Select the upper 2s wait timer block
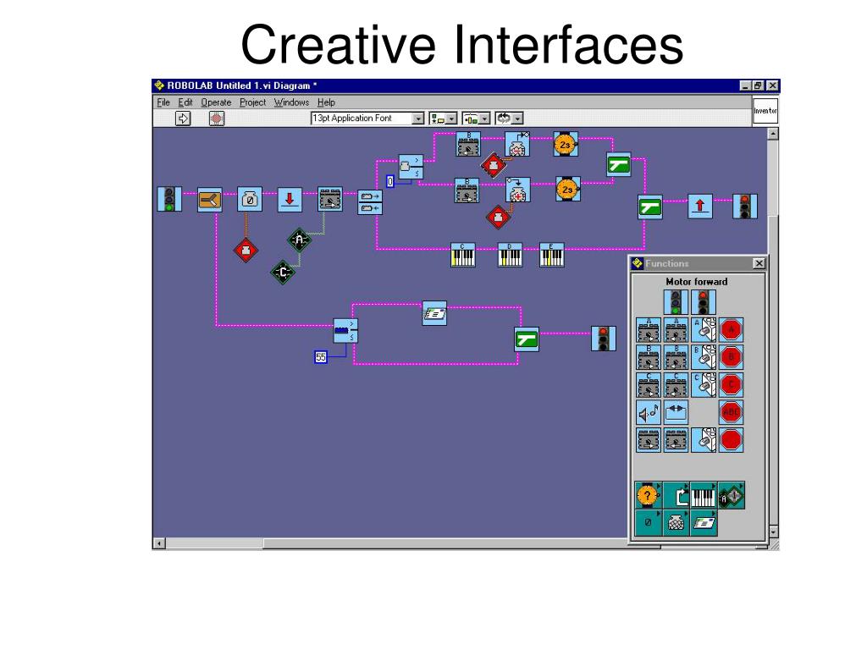This screenshot has height=650, width=867. point(566,144)
